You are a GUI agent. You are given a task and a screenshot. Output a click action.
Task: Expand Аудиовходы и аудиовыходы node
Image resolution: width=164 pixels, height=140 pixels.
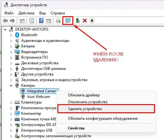(x=11, y=41)
